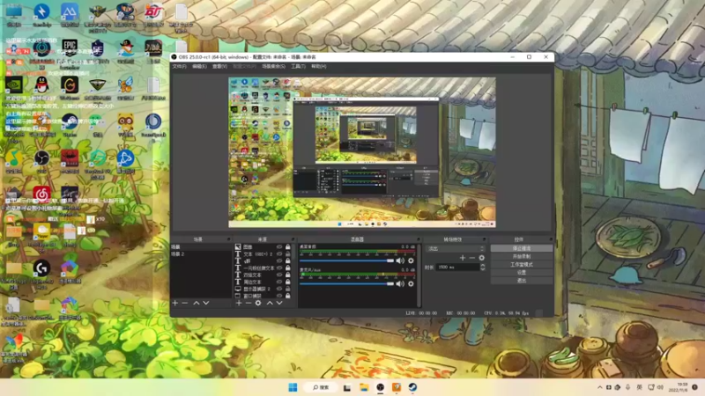Viewport: 705px width, 396px height.
Task: Toggle lock on 图像 source
Action: 288,247
